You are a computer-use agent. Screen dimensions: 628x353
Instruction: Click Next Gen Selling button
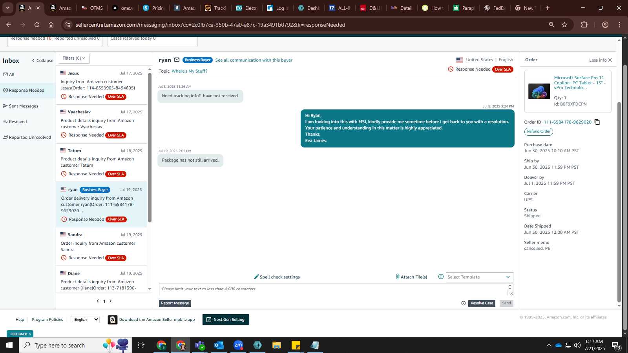point(226,320)
